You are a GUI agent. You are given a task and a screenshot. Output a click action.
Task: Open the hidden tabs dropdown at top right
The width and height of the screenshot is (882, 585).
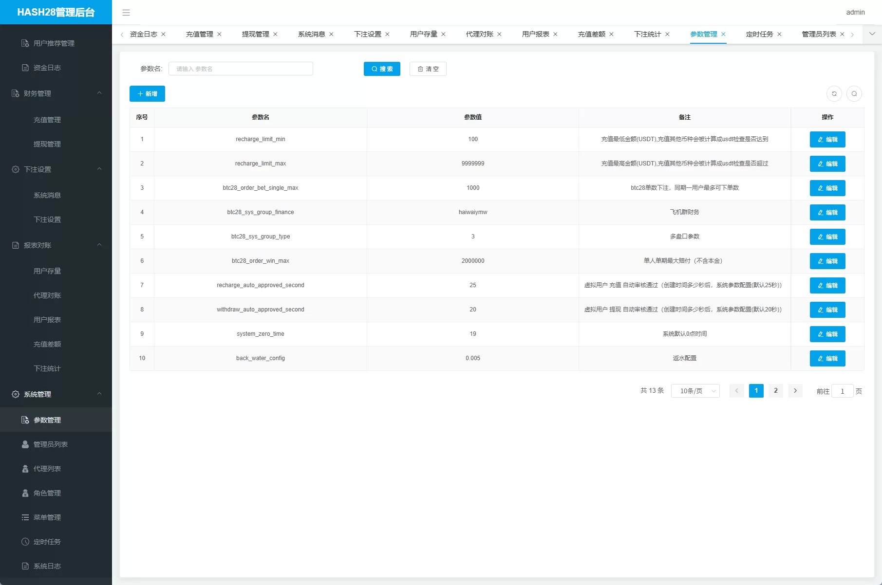click(871, 34)
